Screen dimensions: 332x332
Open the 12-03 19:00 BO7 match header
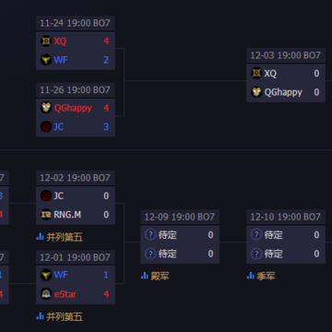(x=286, y=55)
